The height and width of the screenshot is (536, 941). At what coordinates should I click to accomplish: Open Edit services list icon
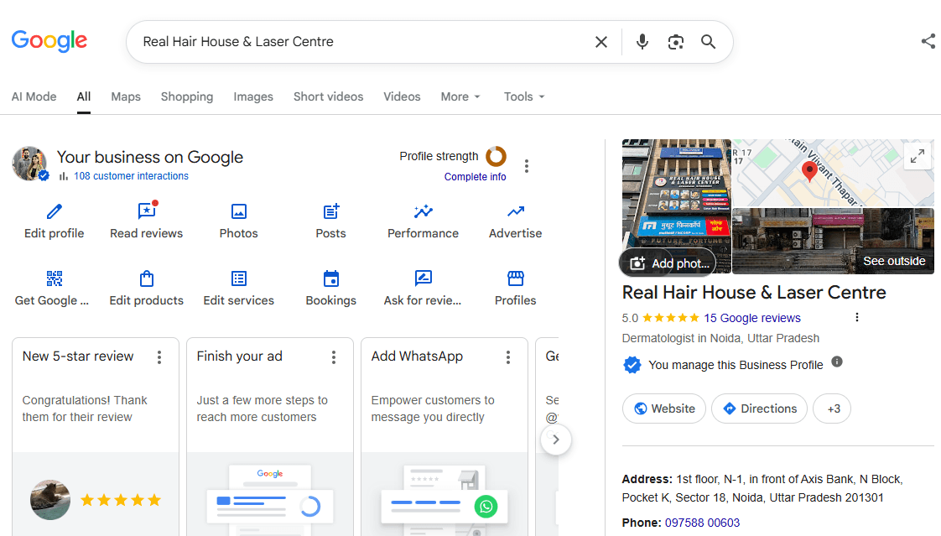239,278
